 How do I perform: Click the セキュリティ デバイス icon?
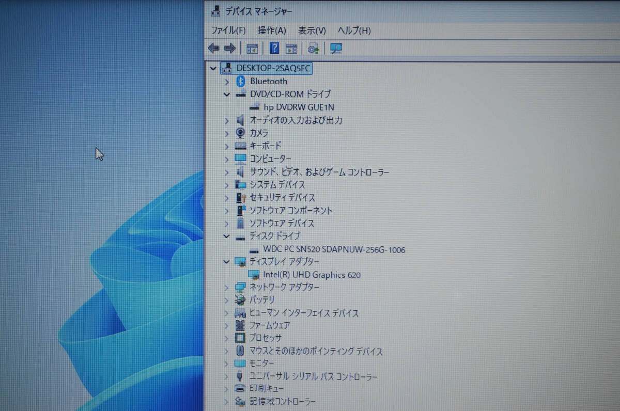[240, 197]
